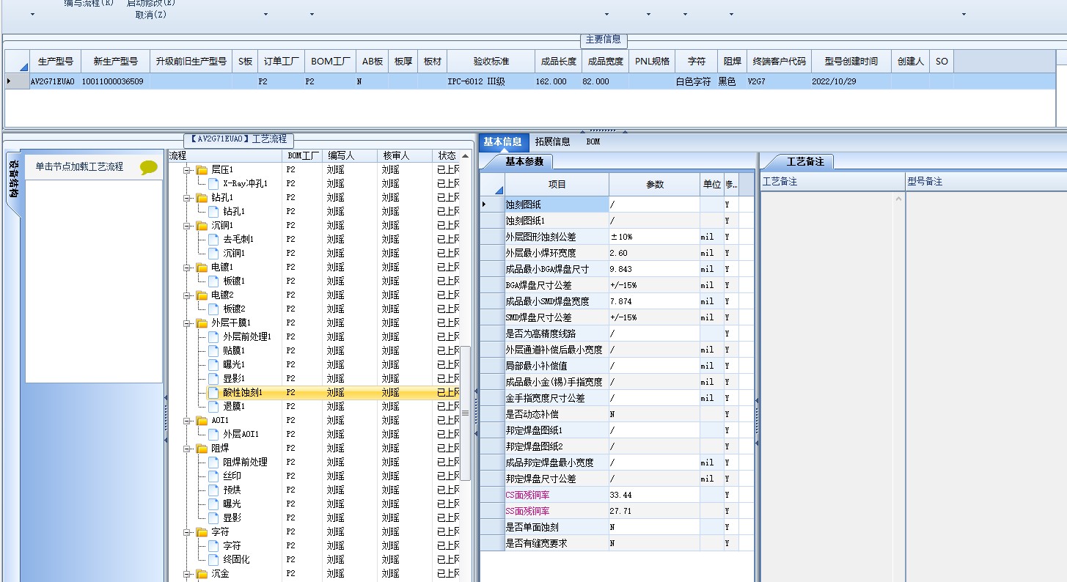Click the 9.843 成品最小BGA焊盘尺寸 value
1067x582 pixels.
654,269
